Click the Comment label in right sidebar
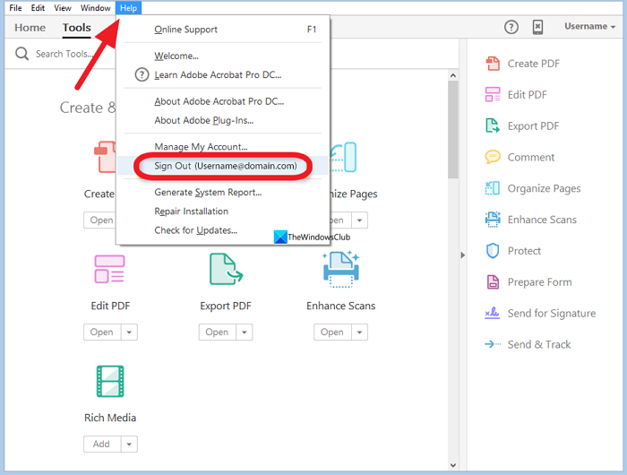 coord(530,157)
